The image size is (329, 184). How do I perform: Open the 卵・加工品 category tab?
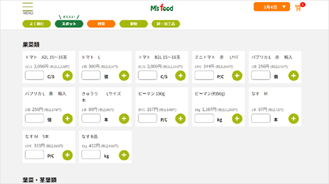click(166, 24)
